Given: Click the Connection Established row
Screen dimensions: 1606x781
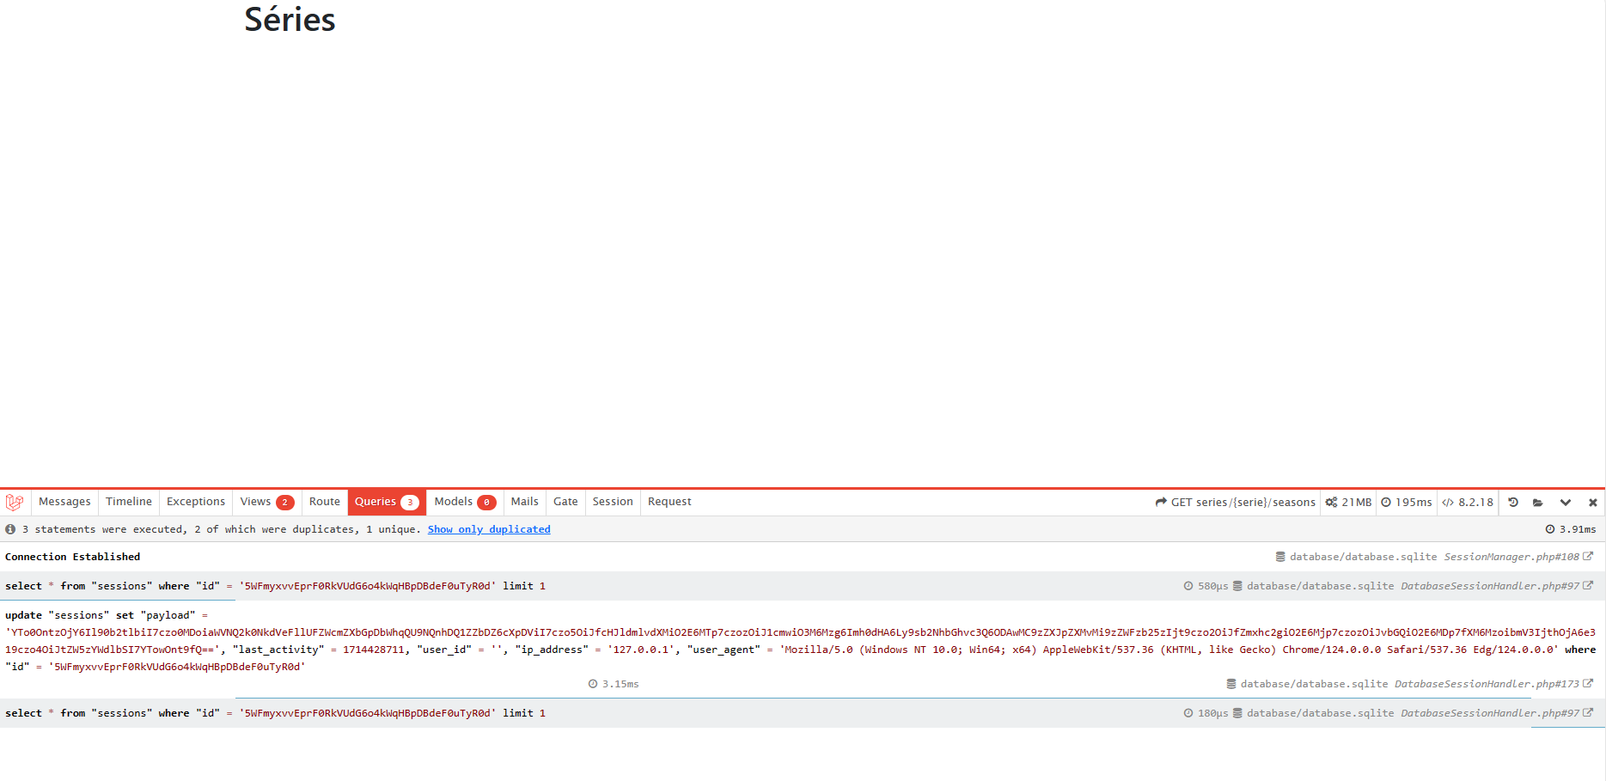Looking at the screenshot, I should pos(803,557).
